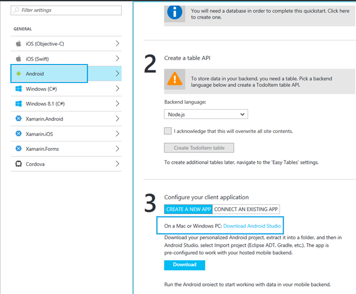
Task: Expand the Xamarin.Android row chevron
Action: 118,118
